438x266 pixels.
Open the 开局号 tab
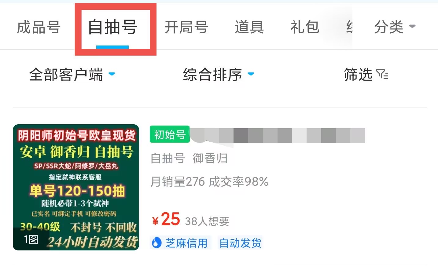(x=186, y=27)
